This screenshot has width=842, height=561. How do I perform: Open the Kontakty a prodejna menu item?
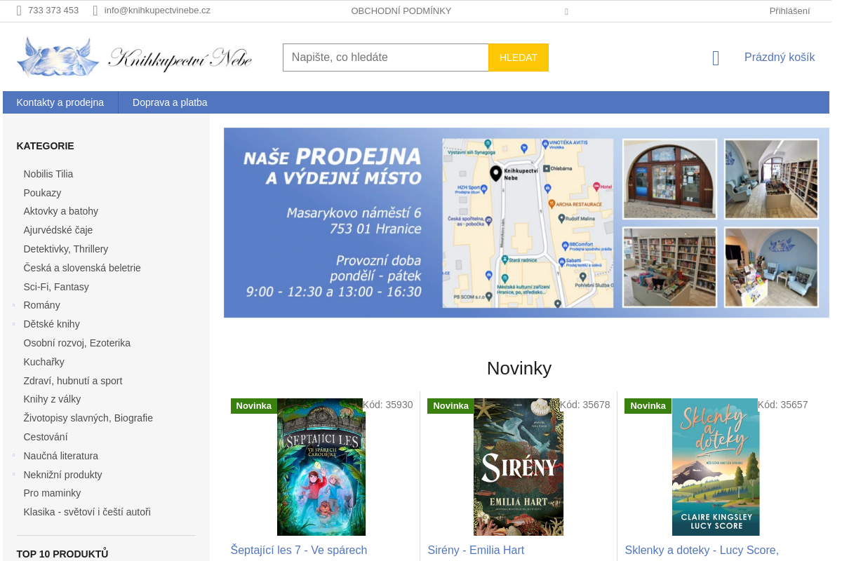(x=60, y=102)
